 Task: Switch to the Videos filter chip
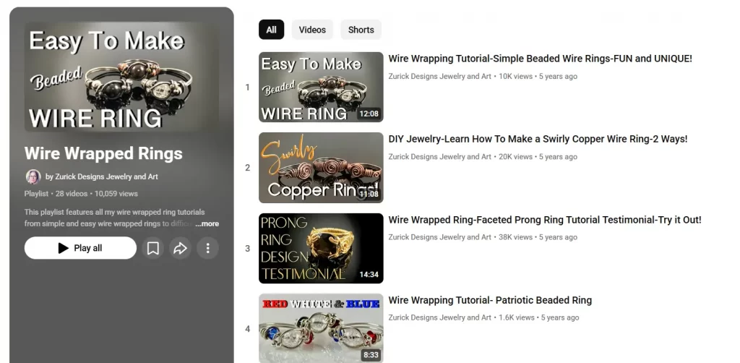click(312, 30)
